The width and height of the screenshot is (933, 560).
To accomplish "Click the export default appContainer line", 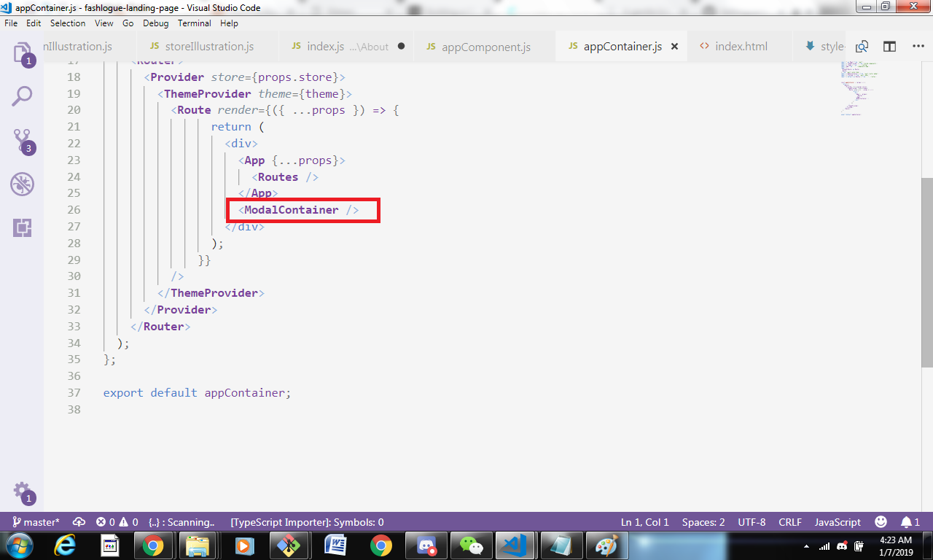I will tap(197, 392).
